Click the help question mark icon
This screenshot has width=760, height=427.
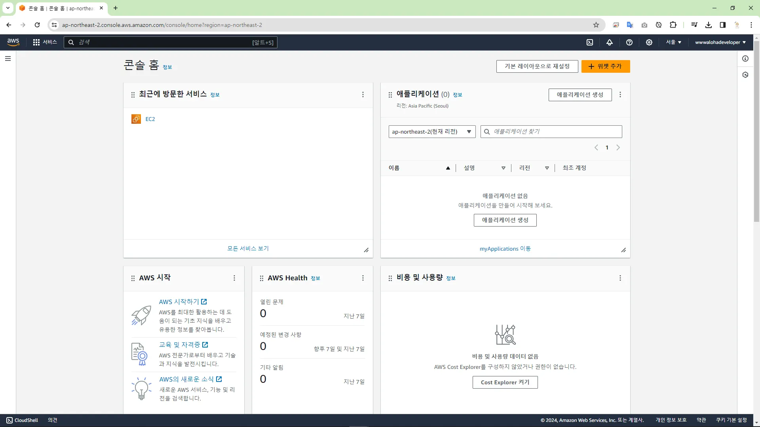[x=629, y=42]
